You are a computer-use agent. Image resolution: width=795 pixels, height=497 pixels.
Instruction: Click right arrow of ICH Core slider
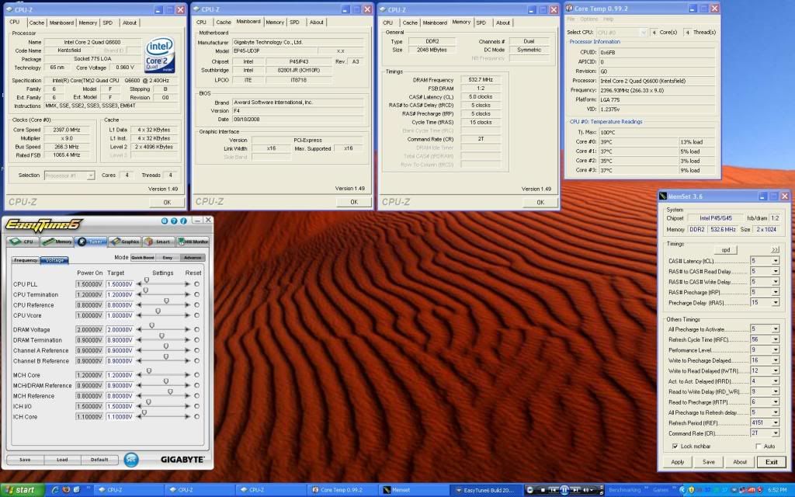coord(188,417)
